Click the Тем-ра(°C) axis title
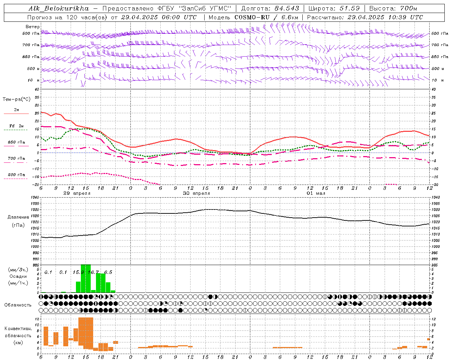The height and width of the screenshot is (360, 450). [x=17, y=99]
